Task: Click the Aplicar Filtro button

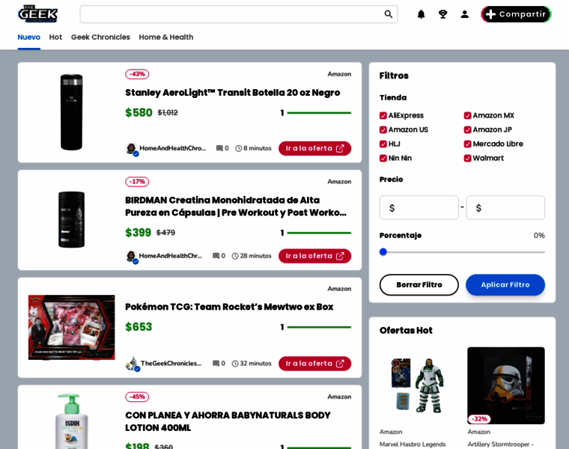Action: 505,284
